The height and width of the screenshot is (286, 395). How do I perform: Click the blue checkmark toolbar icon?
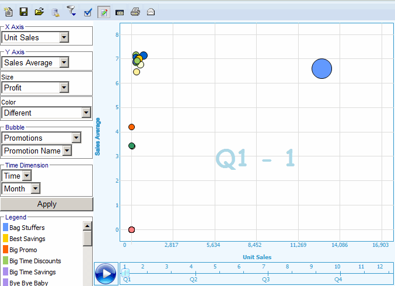coord(88,12)
